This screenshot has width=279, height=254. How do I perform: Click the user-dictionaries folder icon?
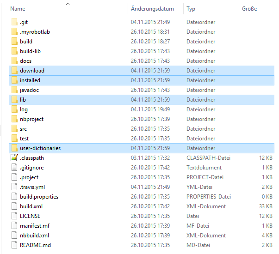pos(14,148)
